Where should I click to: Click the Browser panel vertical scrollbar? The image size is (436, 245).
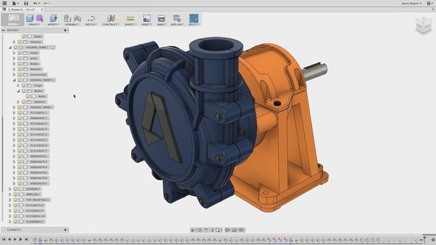coord(3,154)
